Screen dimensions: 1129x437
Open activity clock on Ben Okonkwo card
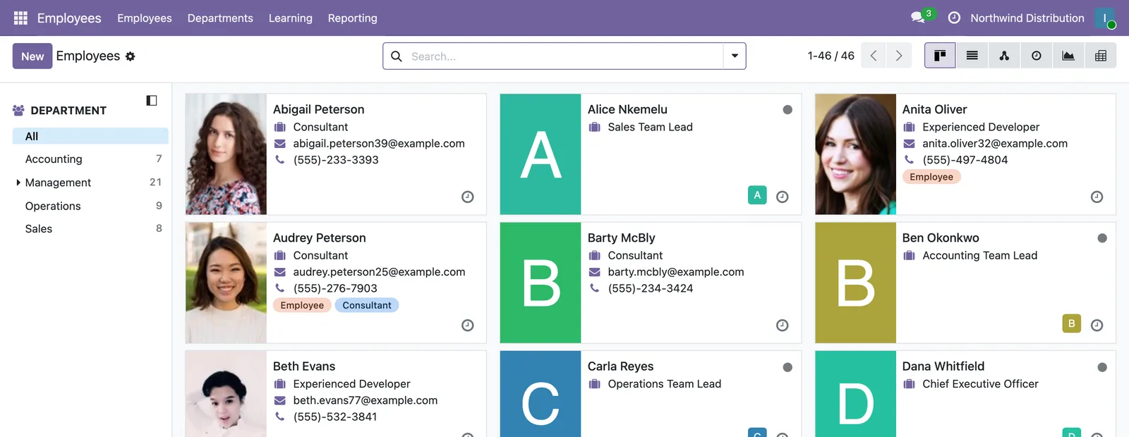1097,325
